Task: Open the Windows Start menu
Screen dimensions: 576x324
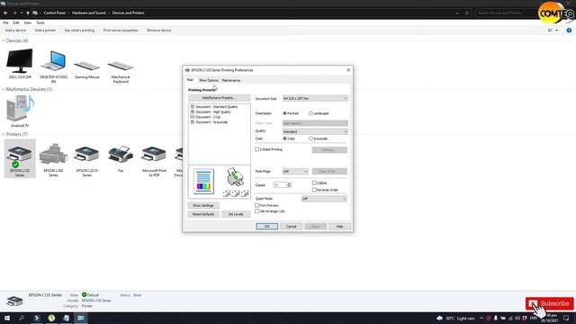Action: [x=7, y=318]
